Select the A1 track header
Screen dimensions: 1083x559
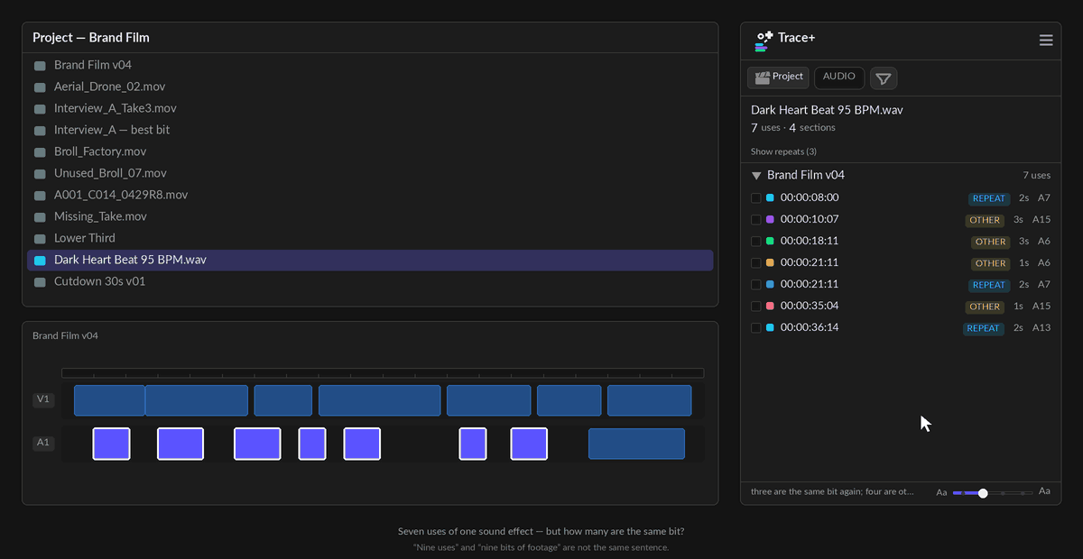43,443
